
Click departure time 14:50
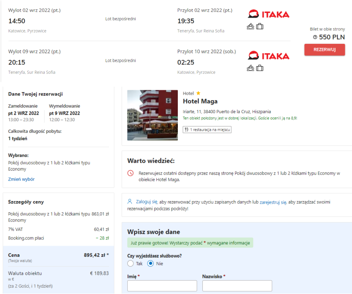click(x=17, y=21)
